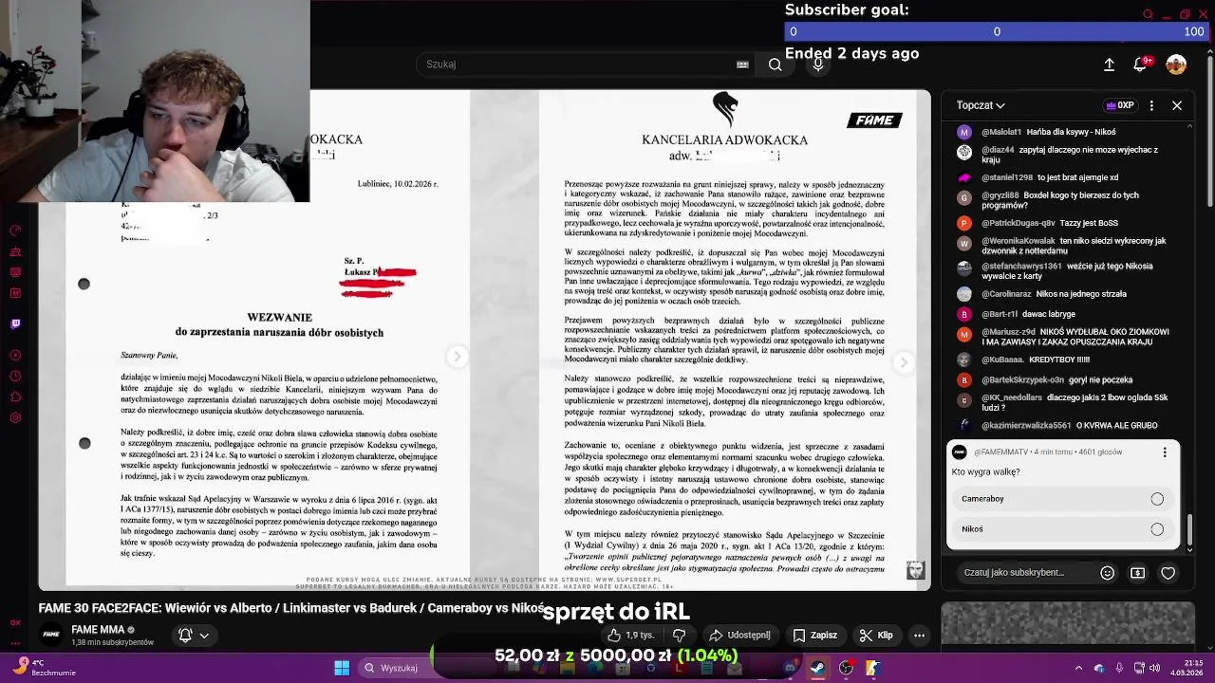Screen dimensions: 1215x683
Task: Click the FAME logo on the video
Action: click(874, 120)
